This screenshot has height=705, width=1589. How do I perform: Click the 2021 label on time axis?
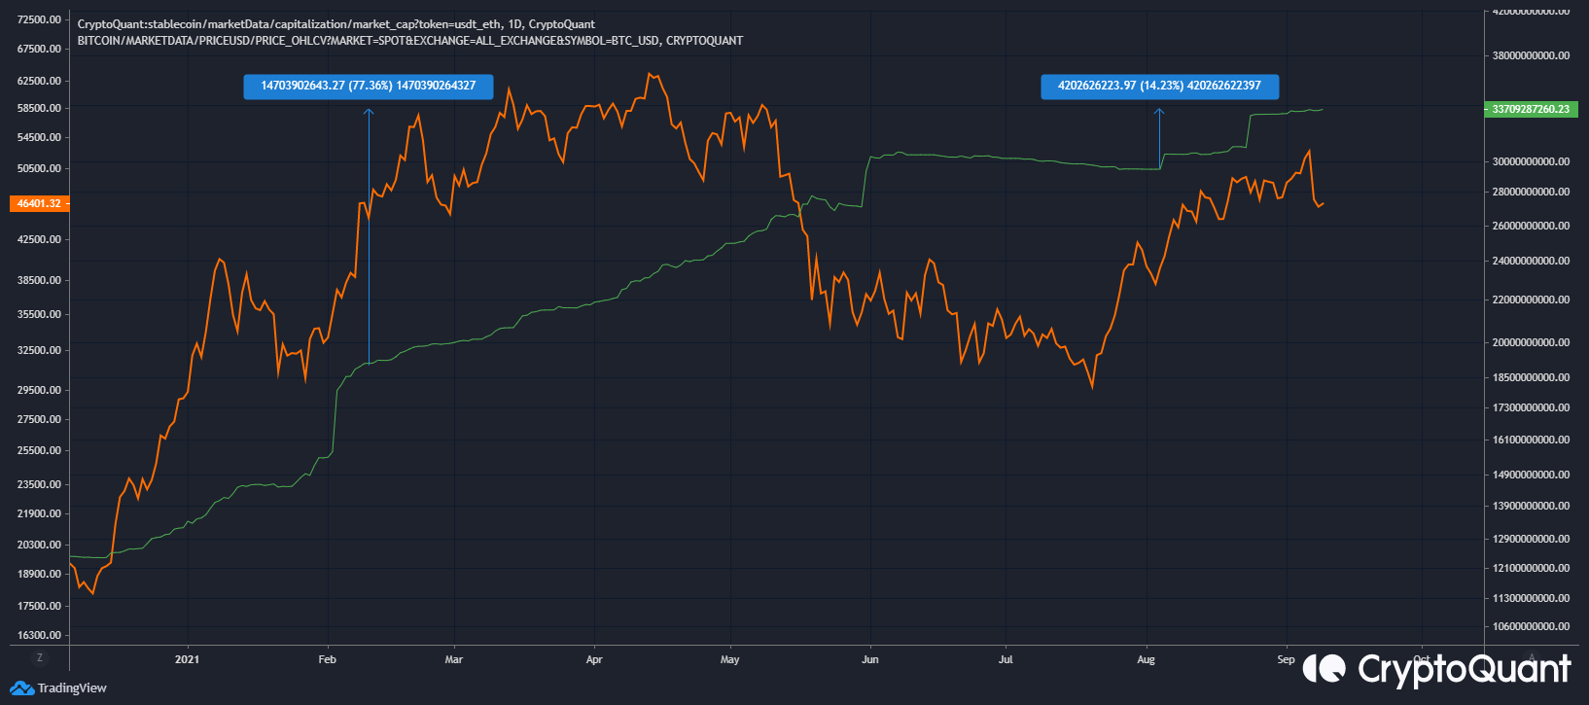187,659
